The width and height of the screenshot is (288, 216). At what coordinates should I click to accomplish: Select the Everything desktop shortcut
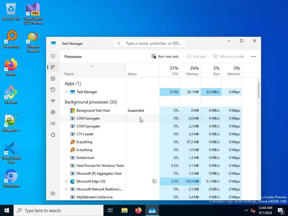tap(11, 39)
